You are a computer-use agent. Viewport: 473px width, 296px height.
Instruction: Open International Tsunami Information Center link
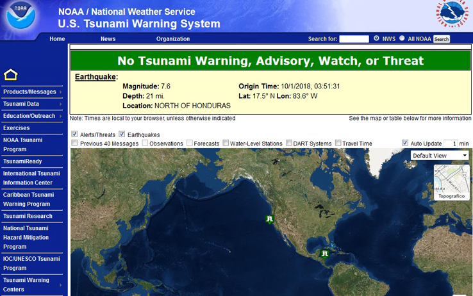pos(31,178)
